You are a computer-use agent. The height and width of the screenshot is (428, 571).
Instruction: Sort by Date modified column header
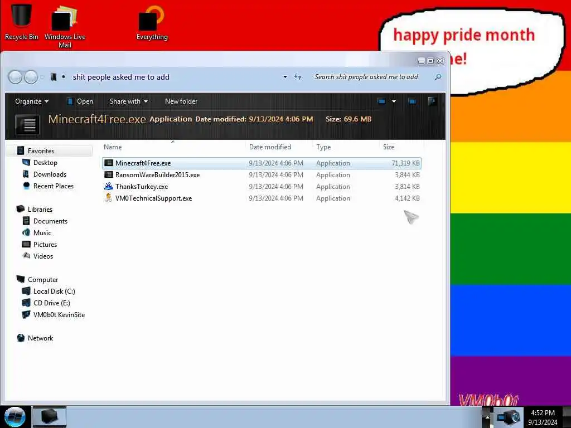tap(279, 147)
